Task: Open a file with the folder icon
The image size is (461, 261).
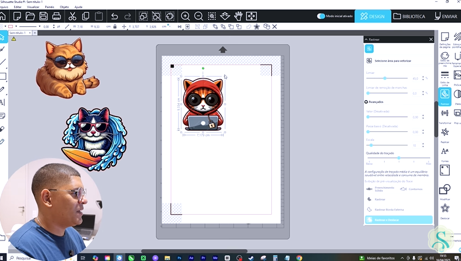Action: (30, 16)
